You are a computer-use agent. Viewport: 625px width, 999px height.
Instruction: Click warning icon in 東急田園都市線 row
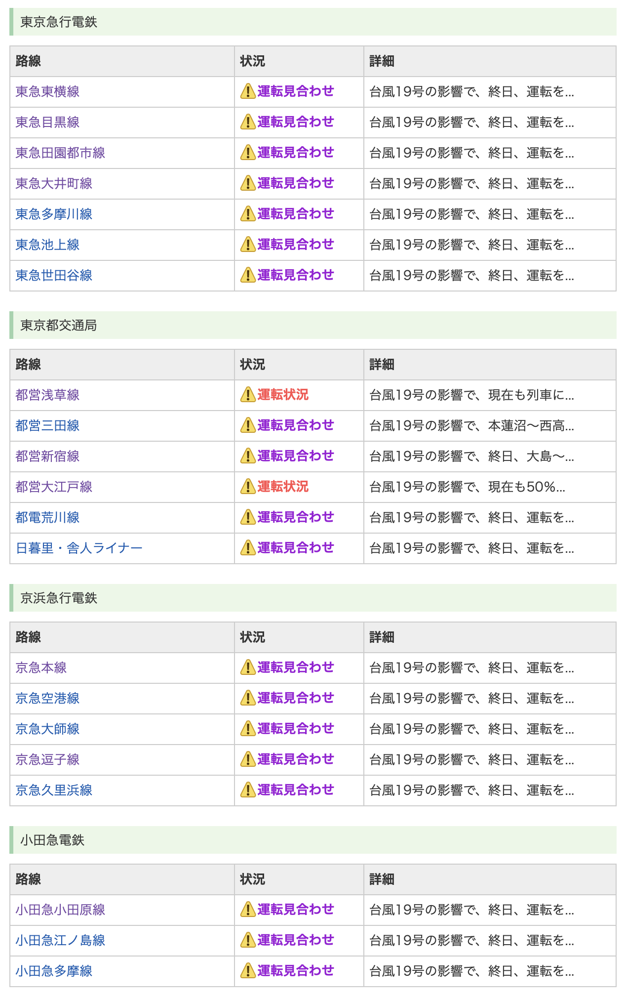pos(248,153)
